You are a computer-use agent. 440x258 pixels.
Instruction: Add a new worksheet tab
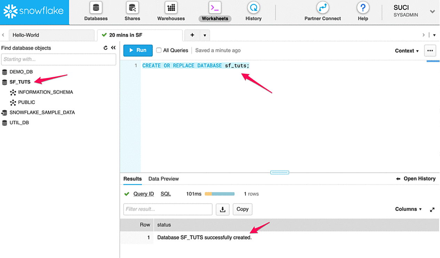[192, 35]
